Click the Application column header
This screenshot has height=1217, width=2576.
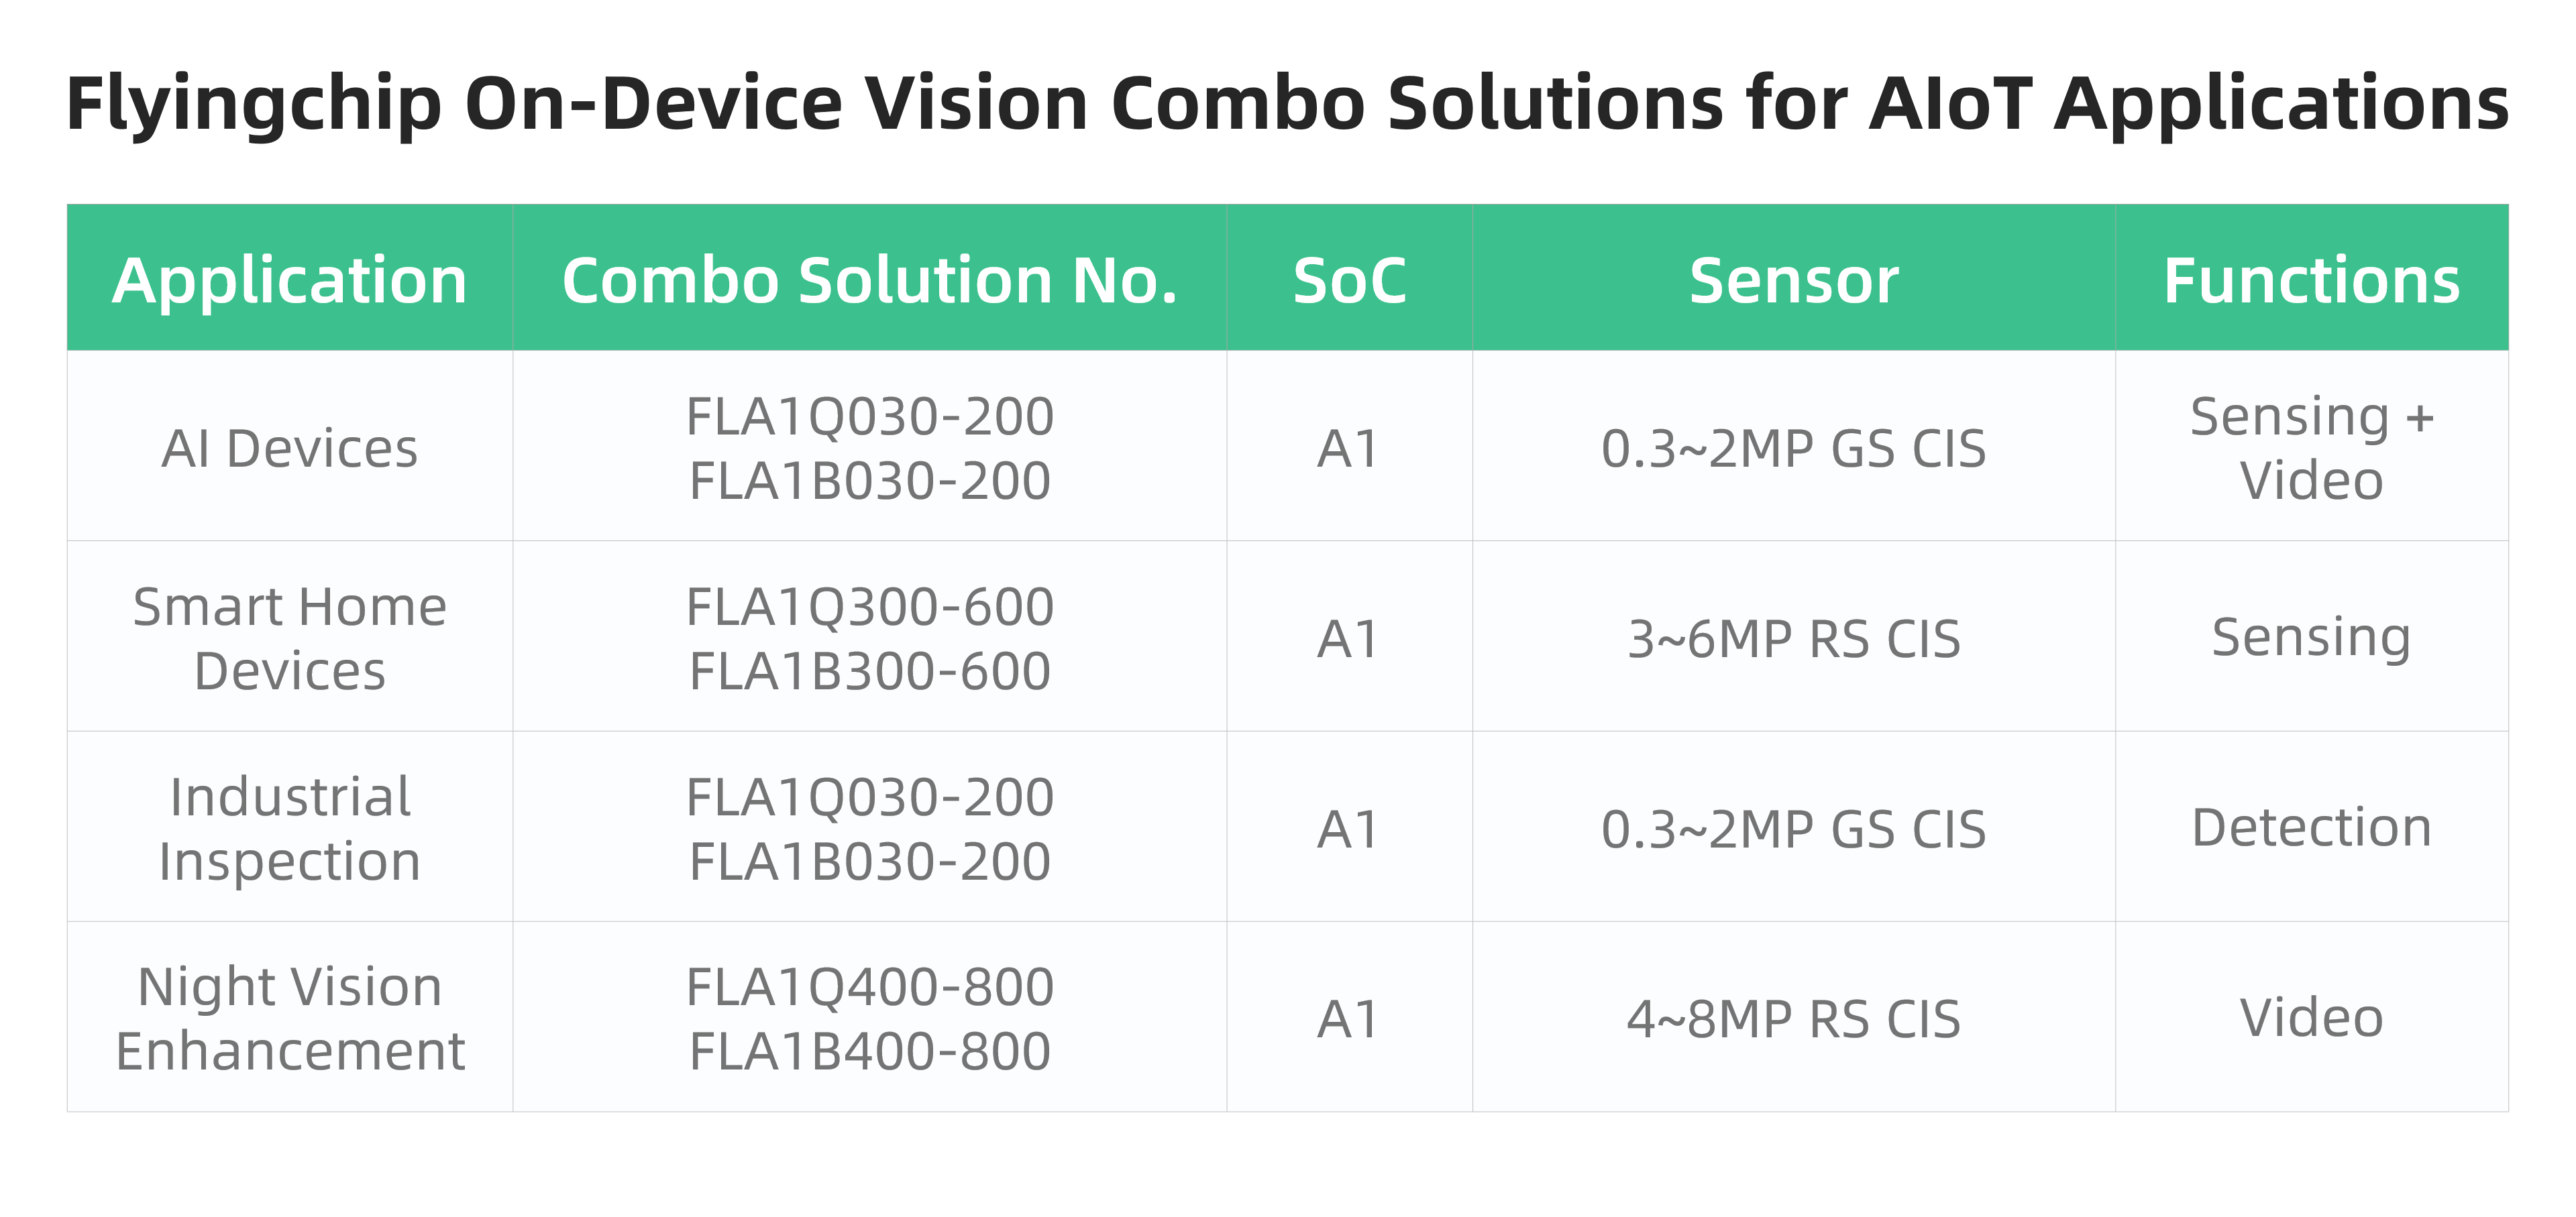pos(290,279)
